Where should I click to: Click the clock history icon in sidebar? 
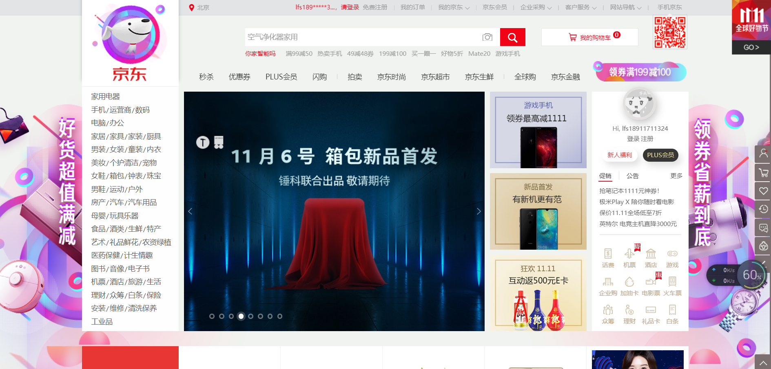point(763,209)
